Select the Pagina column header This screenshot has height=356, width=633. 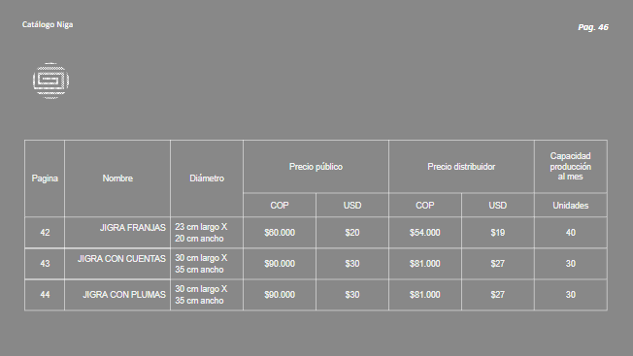[45, 178]
